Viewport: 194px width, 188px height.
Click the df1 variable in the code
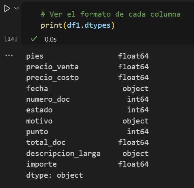pos(73,25)
